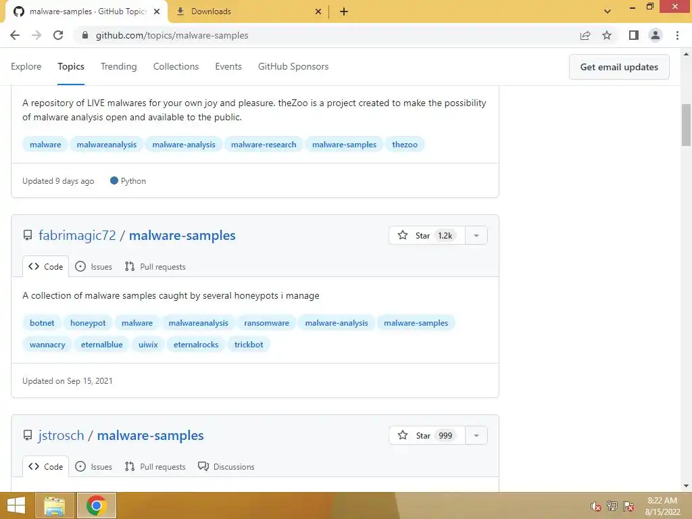Click the browser back arrow
Screen dimensions: 692x519
tap(15, 35)
